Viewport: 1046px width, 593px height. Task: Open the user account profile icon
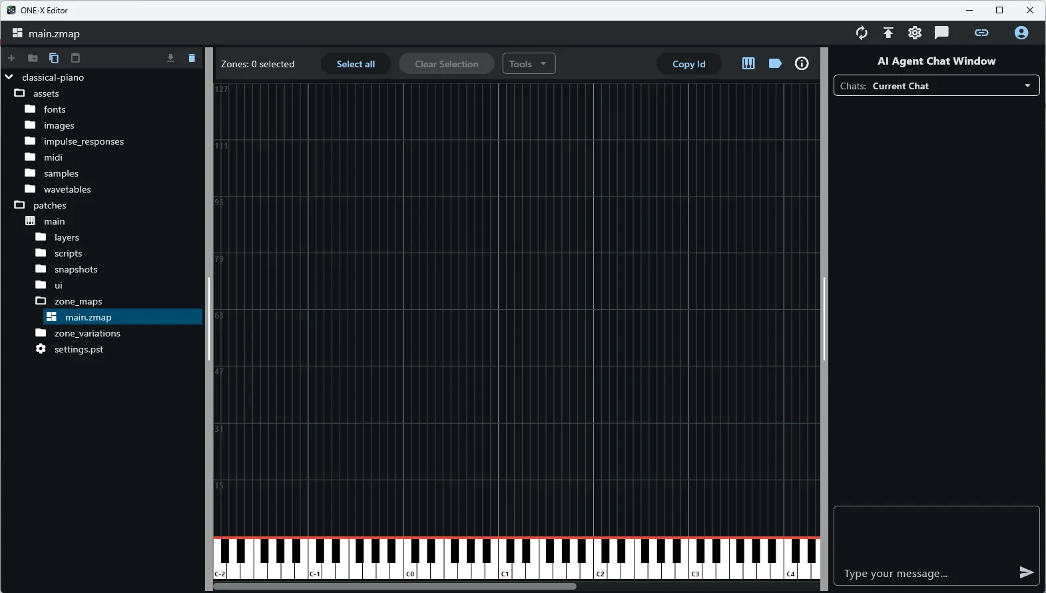click(x=1021, y=33)
